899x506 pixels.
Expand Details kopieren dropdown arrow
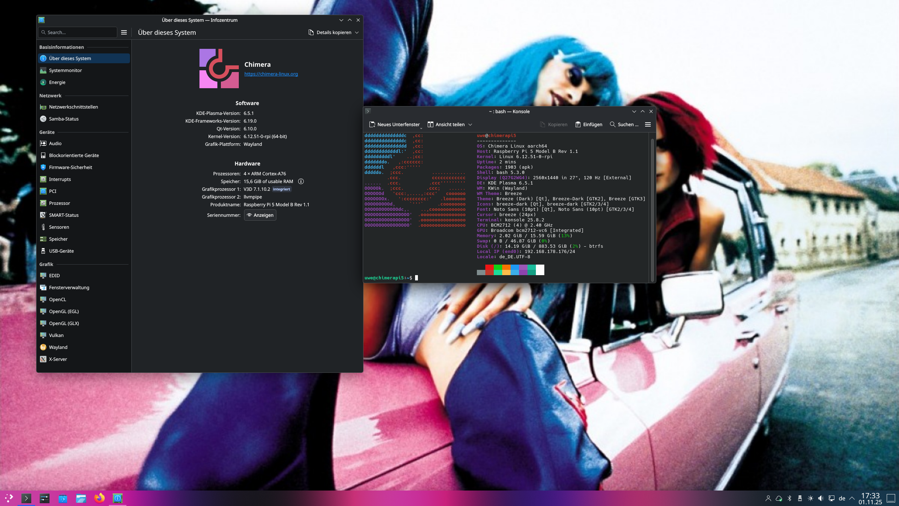(x=357, y=32)
